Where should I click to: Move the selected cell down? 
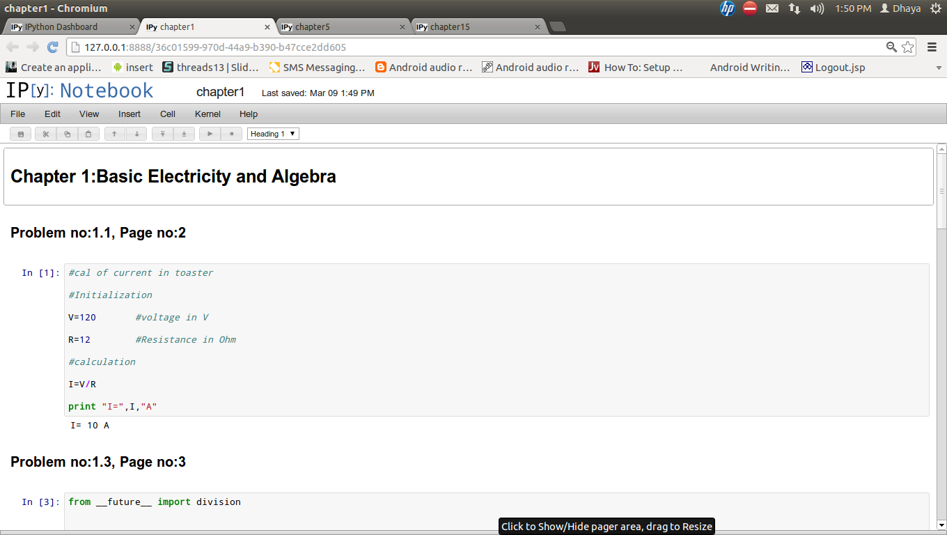click(136, 134)
